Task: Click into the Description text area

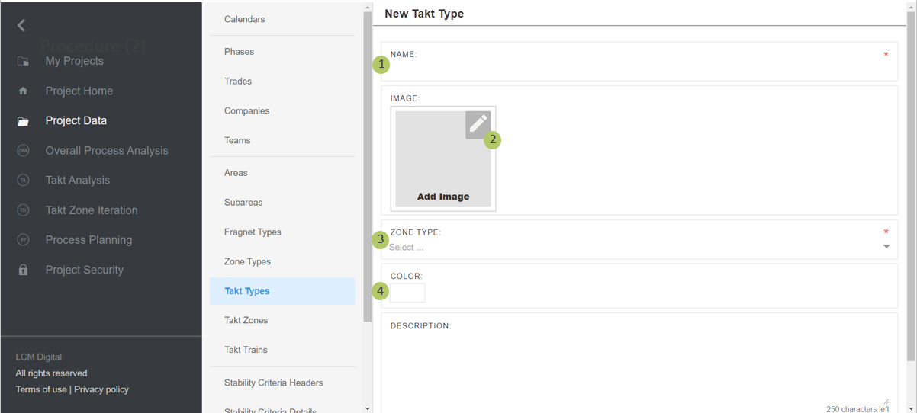Action: coord(638,366)
